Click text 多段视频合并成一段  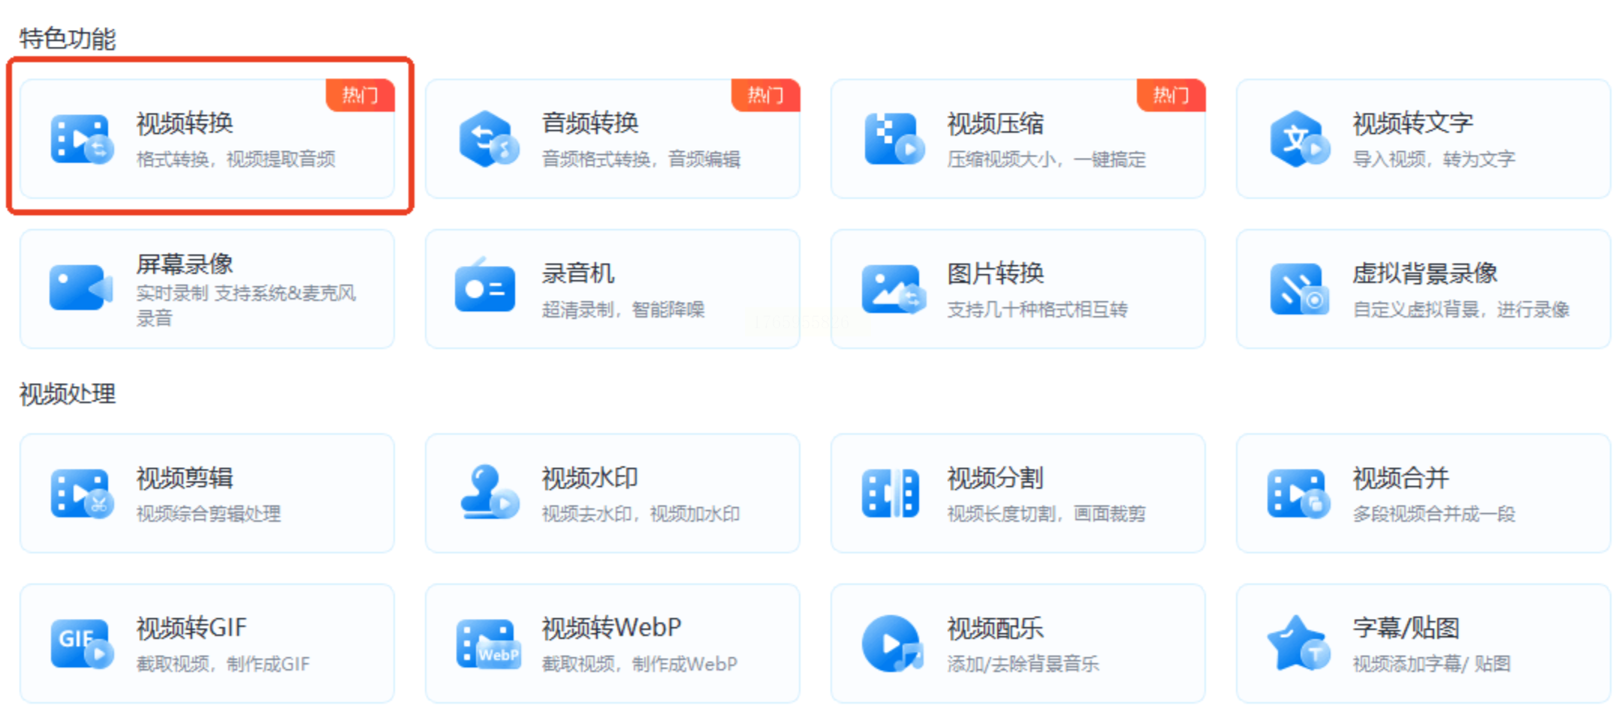[1434, 514]
